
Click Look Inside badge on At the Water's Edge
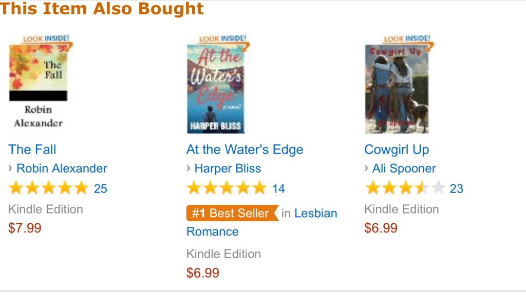point(223,39)
